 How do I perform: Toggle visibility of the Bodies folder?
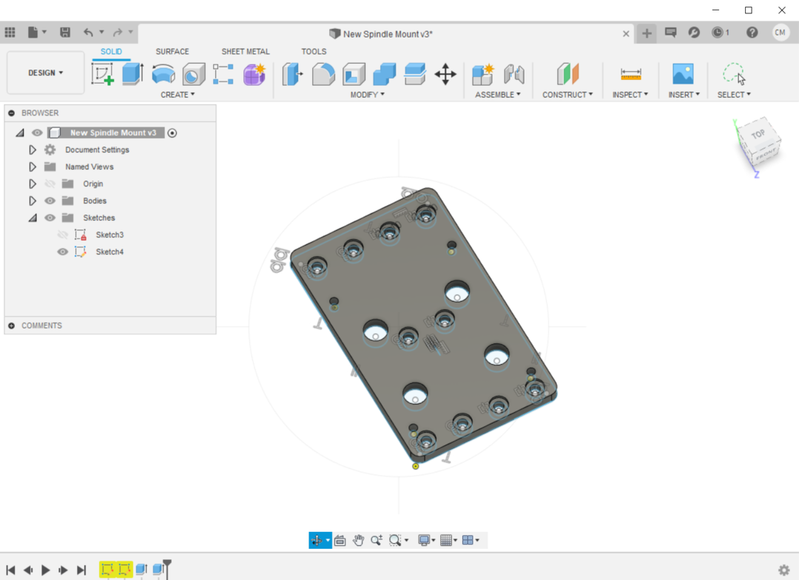tap(50, 201)
